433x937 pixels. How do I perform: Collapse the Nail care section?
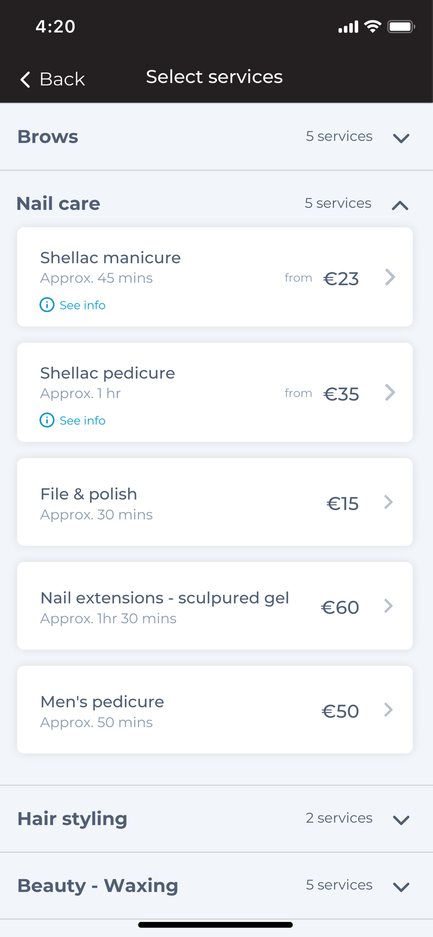click(x=400, y=205)
